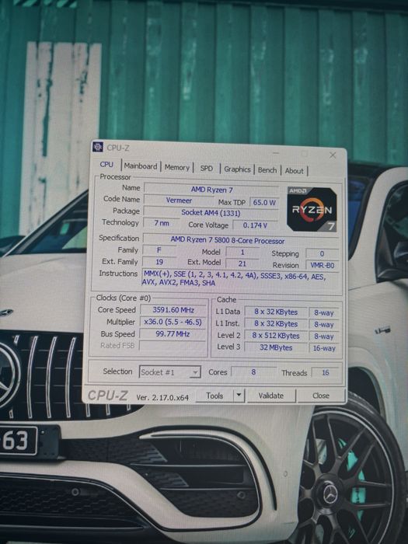Viewport: 408px width, 544px height.
Task: Expand the Socket #1 selection dropdown
Action: point(170,372)
